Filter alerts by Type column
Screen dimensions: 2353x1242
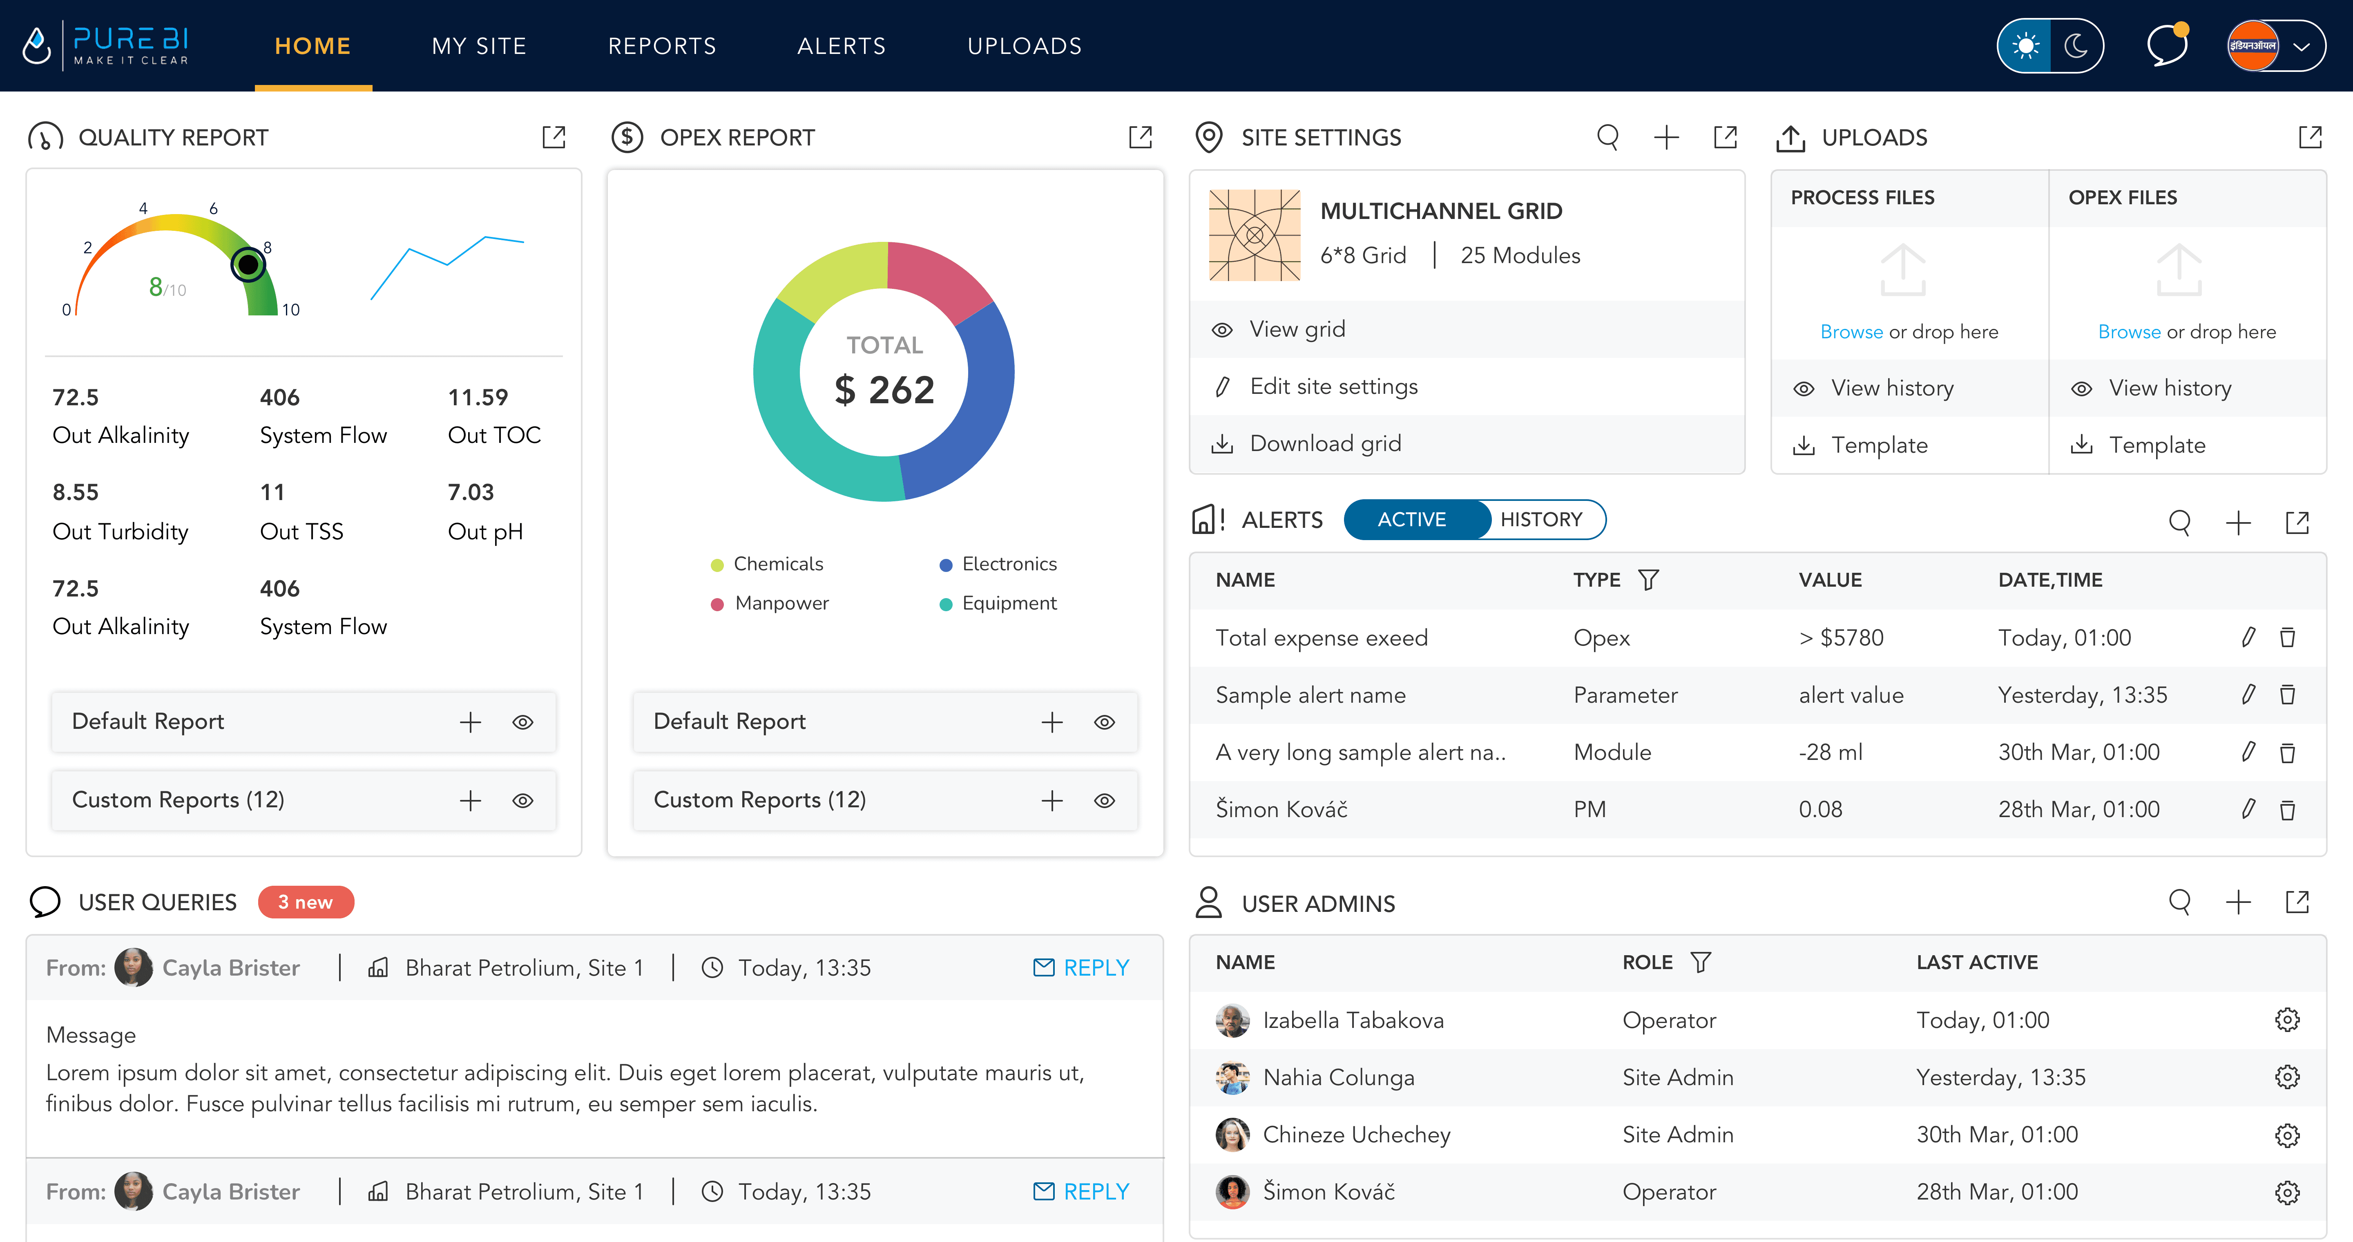point(1648,580)
